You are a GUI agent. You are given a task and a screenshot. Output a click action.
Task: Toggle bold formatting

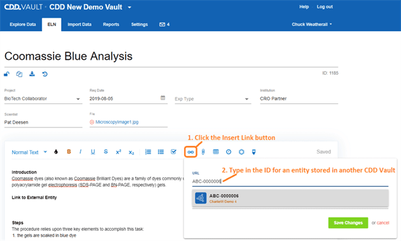69,152
